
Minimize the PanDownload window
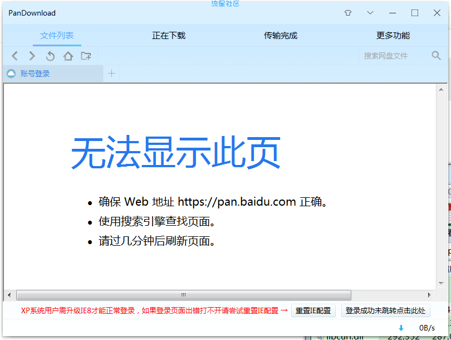tap(393, 13)
